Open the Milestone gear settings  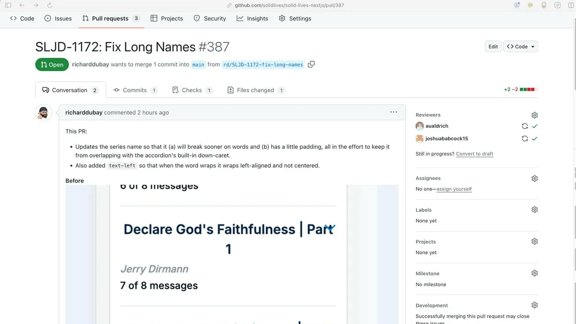pos(535,273)
